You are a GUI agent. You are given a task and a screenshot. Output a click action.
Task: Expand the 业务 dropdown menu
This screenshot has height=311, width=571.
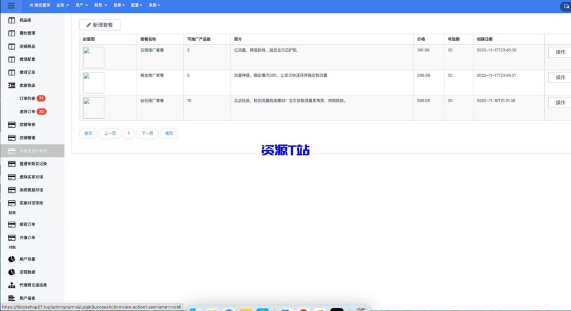[62, 5]
